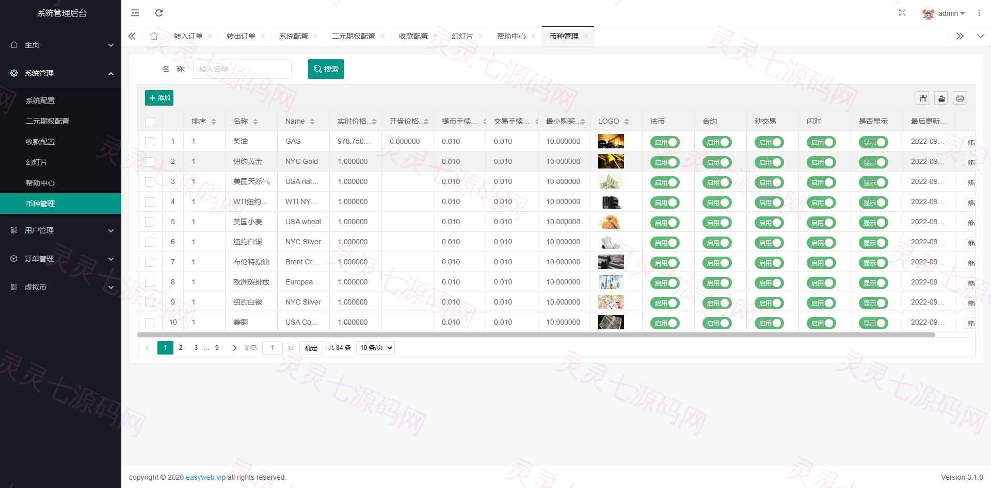Open the easyweb.vip footer link
Viewport: 991px width, 488px height.
(x=205, y=477)
